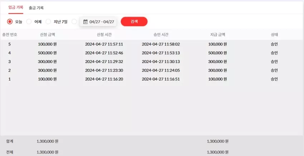This screenshot has width=304, height=156.
Task: Click request time 2024-04-27 11:57:11
Action: point(104,44)
